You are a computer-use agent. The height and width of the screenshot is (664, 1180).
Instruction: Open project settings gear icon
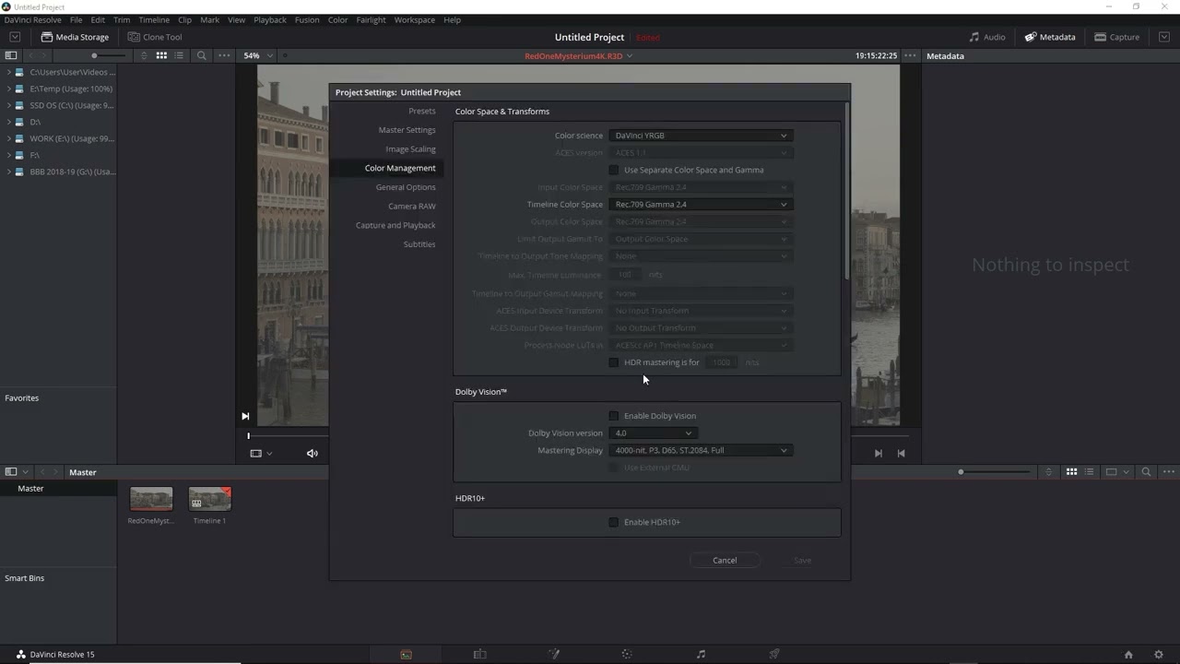[x=1160, y=655]
